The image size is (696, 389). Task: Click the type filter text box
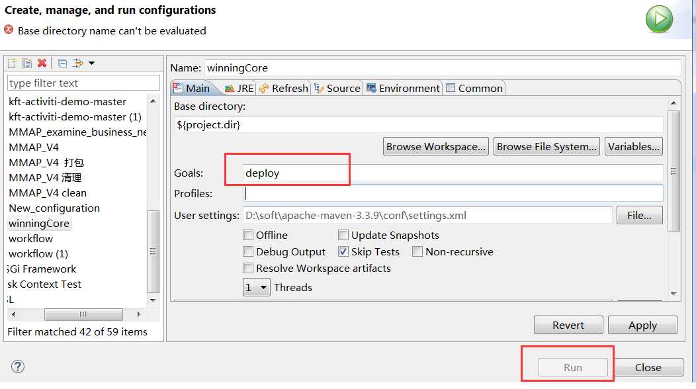pyautogui.click(x=83, y=83)
